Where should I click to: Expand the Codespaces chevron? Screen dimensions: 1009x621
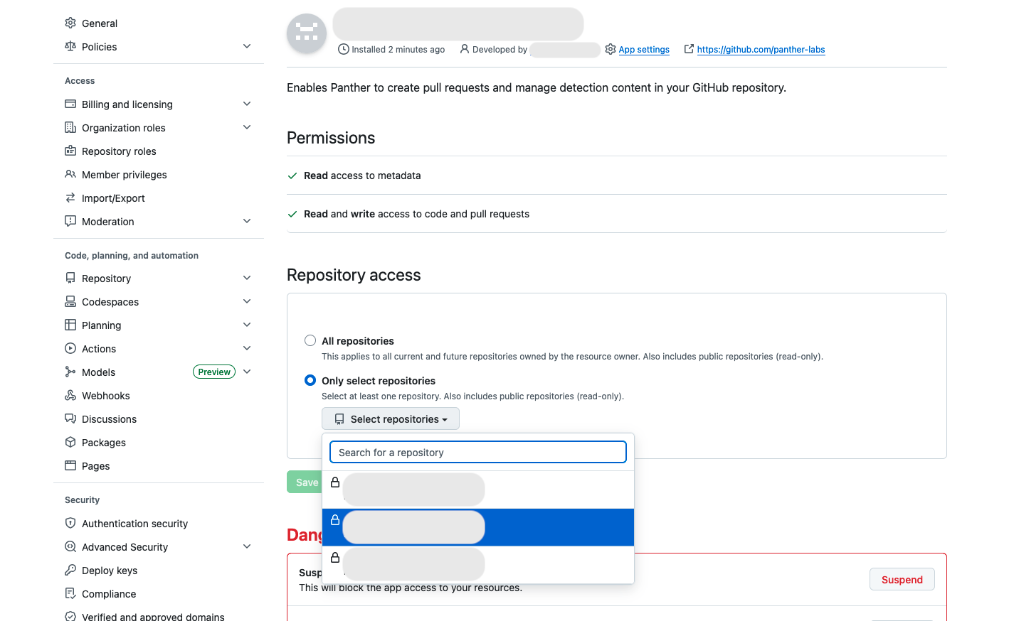pos(247,301)
